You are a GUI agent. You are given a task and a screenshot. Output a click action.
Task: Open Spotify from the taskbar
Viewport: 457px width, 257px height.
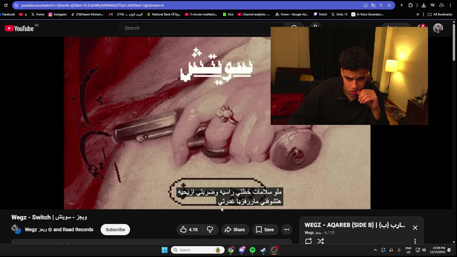(x=252, y=250)
